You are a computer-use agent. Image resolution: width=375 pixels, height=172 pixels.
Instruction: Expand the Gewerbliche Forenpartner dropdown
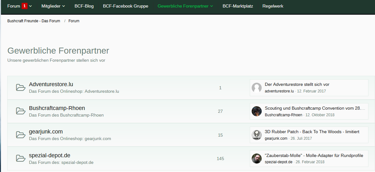tap(211, 6)
